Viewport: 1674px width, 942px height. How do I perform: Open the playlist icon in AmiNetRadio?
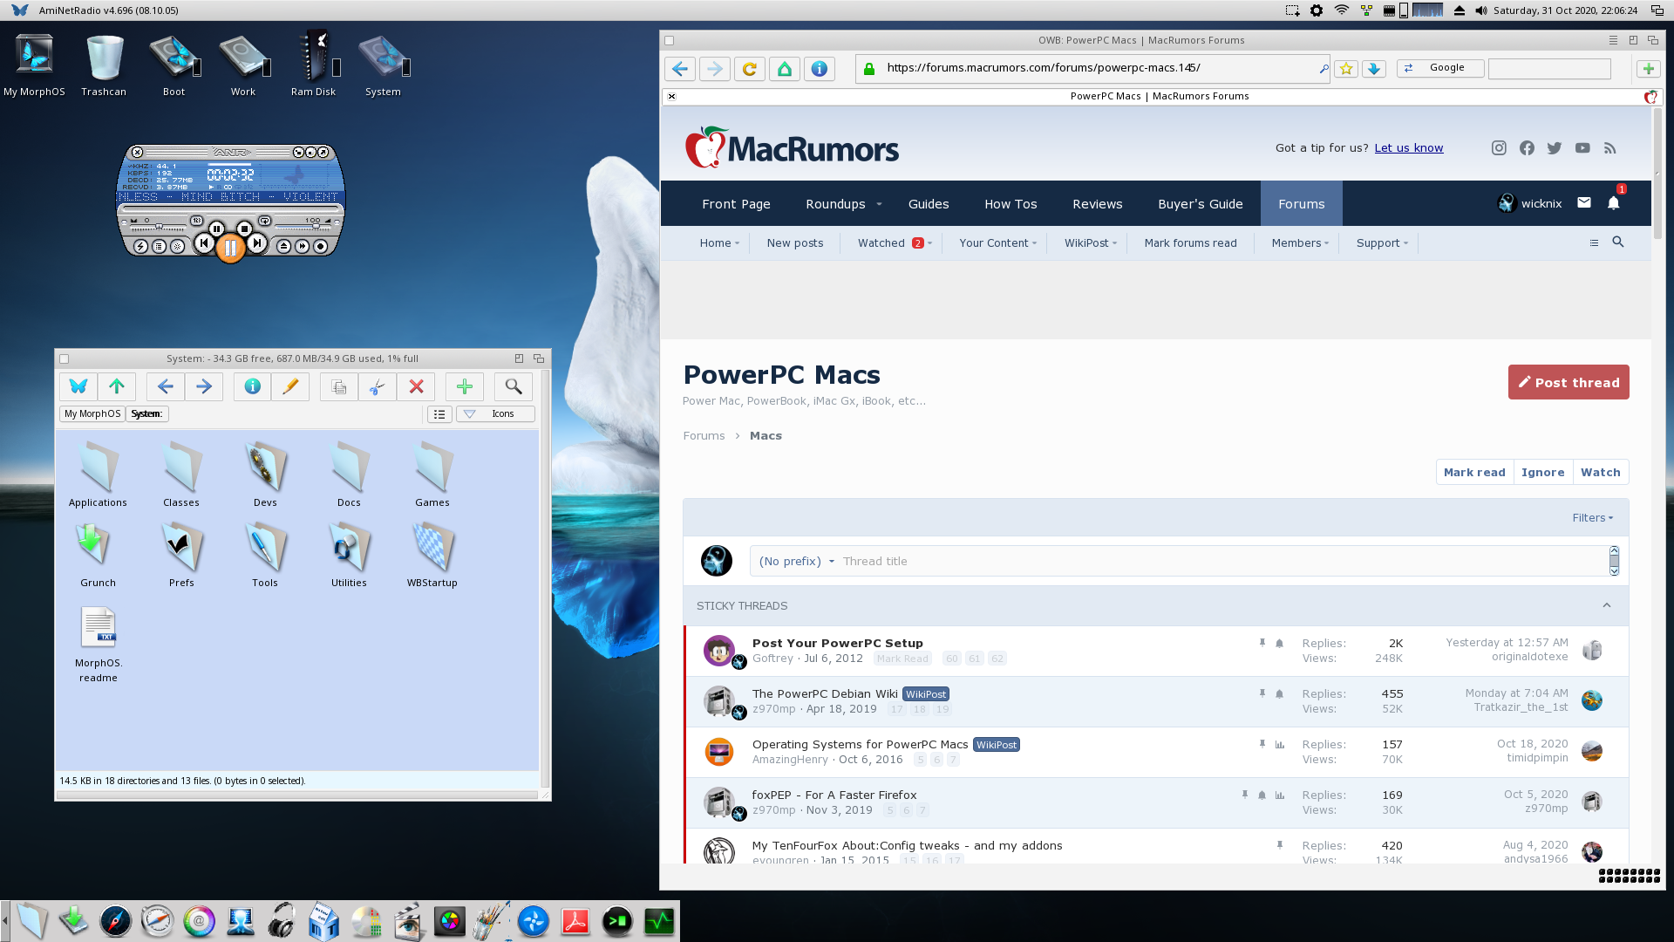click(159, 246)
